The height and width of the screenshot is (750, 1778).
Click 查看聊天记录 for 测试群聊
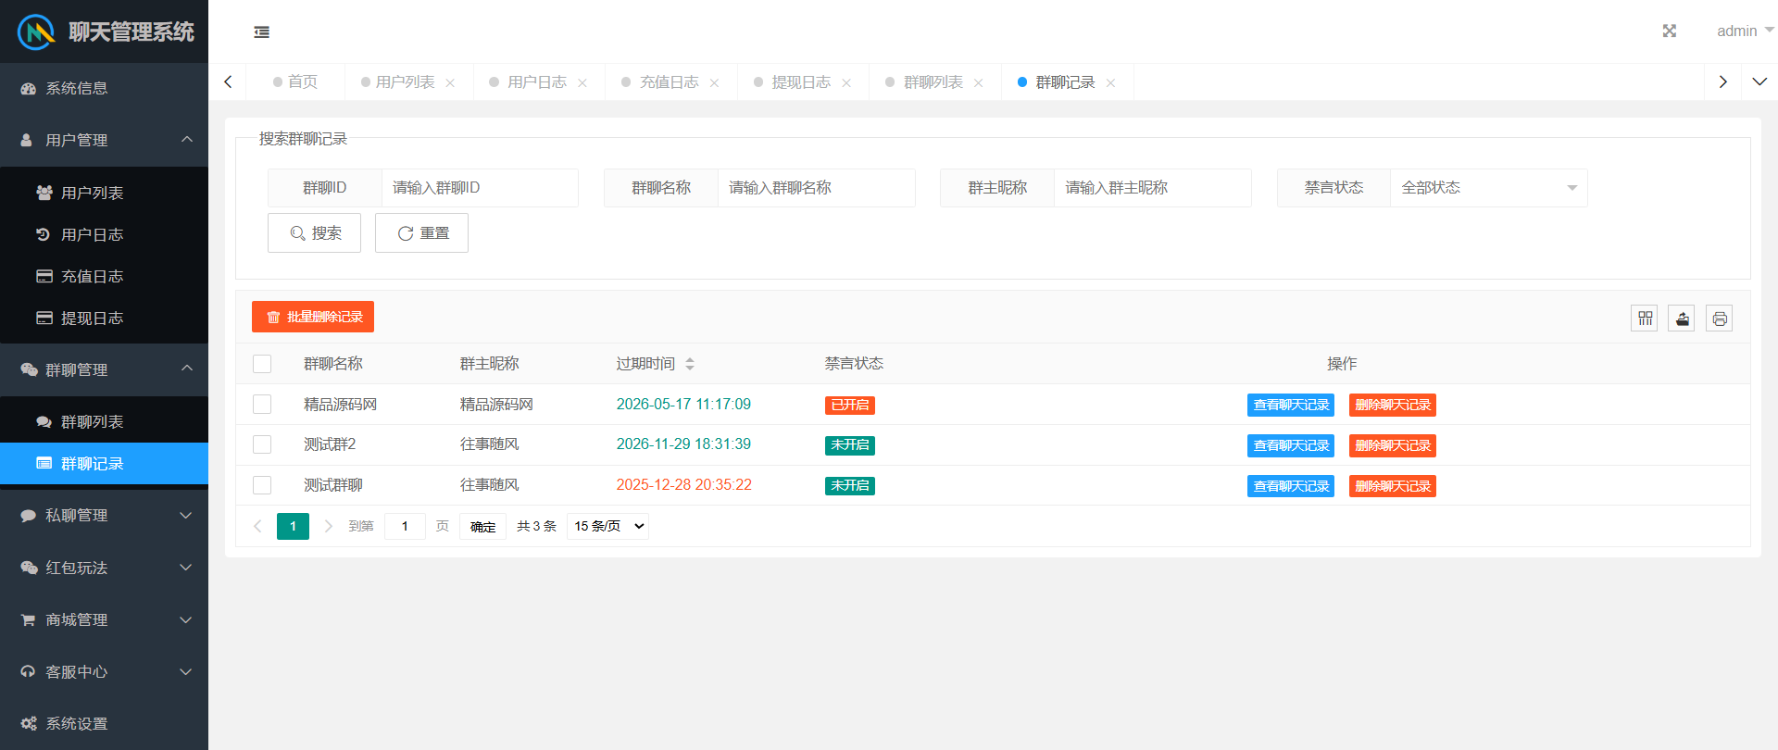1290,486
